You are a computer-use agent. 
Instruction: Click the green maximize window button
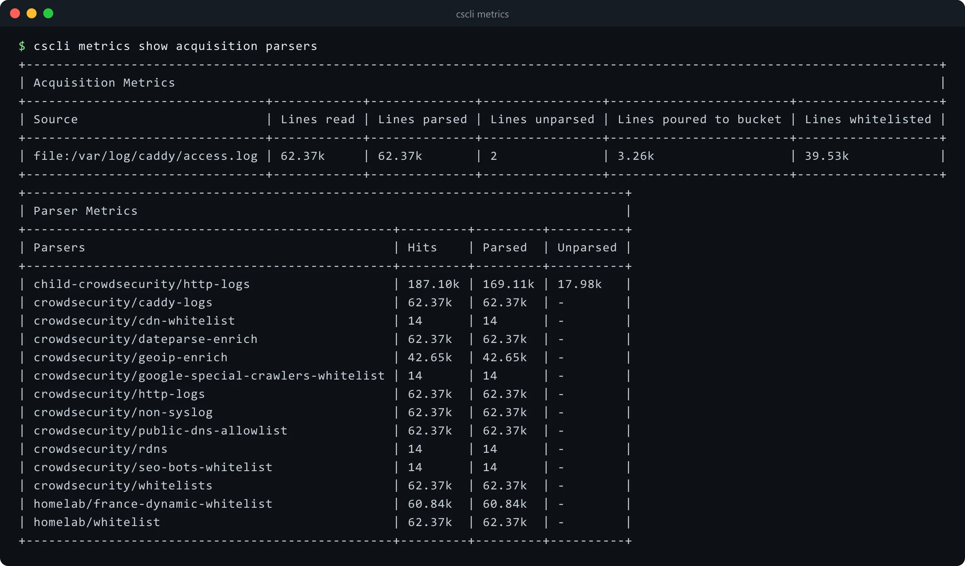(48, 14)
